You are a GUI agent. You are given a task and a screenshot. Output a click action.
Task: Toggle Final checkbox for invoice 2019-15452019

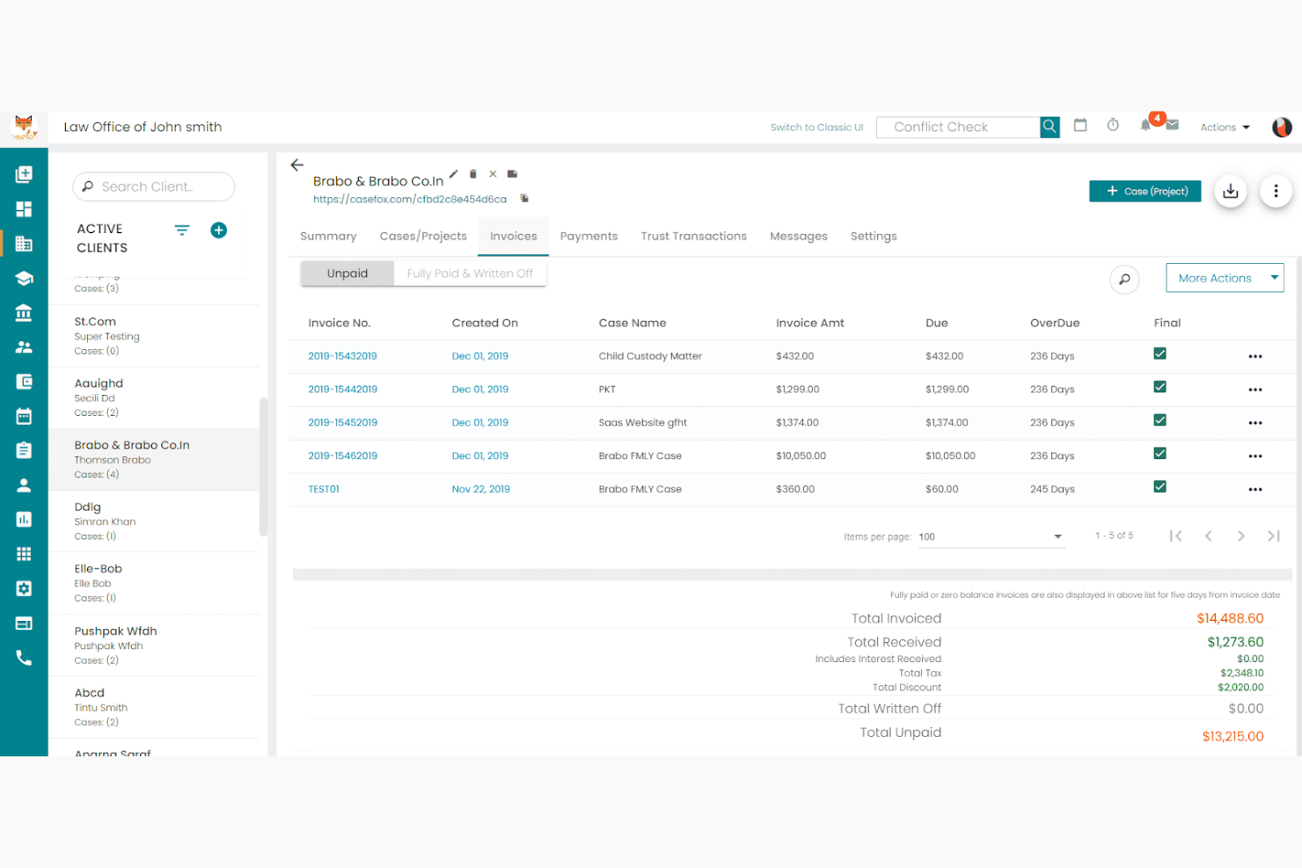point(1159,420)
